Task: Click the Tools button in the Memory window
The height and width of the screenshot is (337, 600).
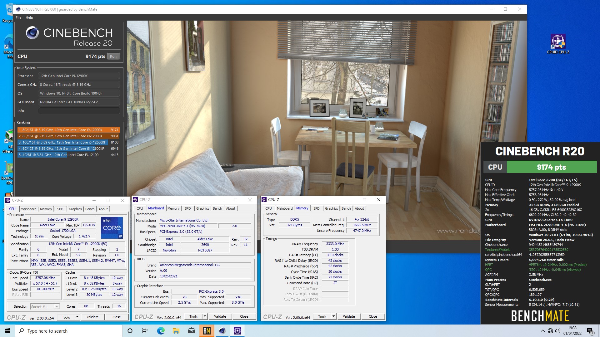Action: point(322,316)
